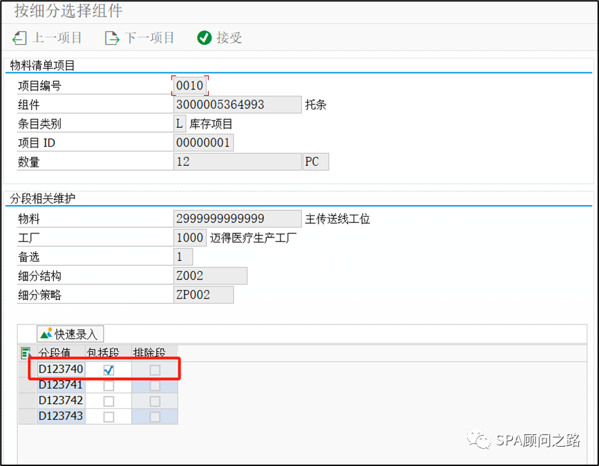Click the next item arrow icon

click(x=112, y=38)
